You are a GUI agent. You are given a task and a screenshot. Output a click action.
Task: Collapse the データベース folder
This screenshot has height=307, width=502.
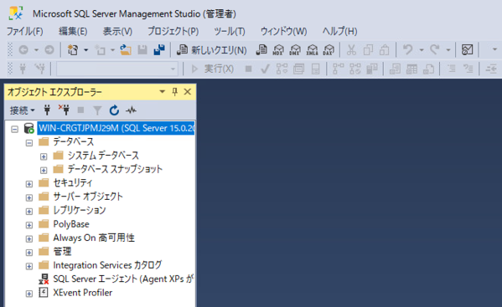pyautogui.click(x=29, y=143)
